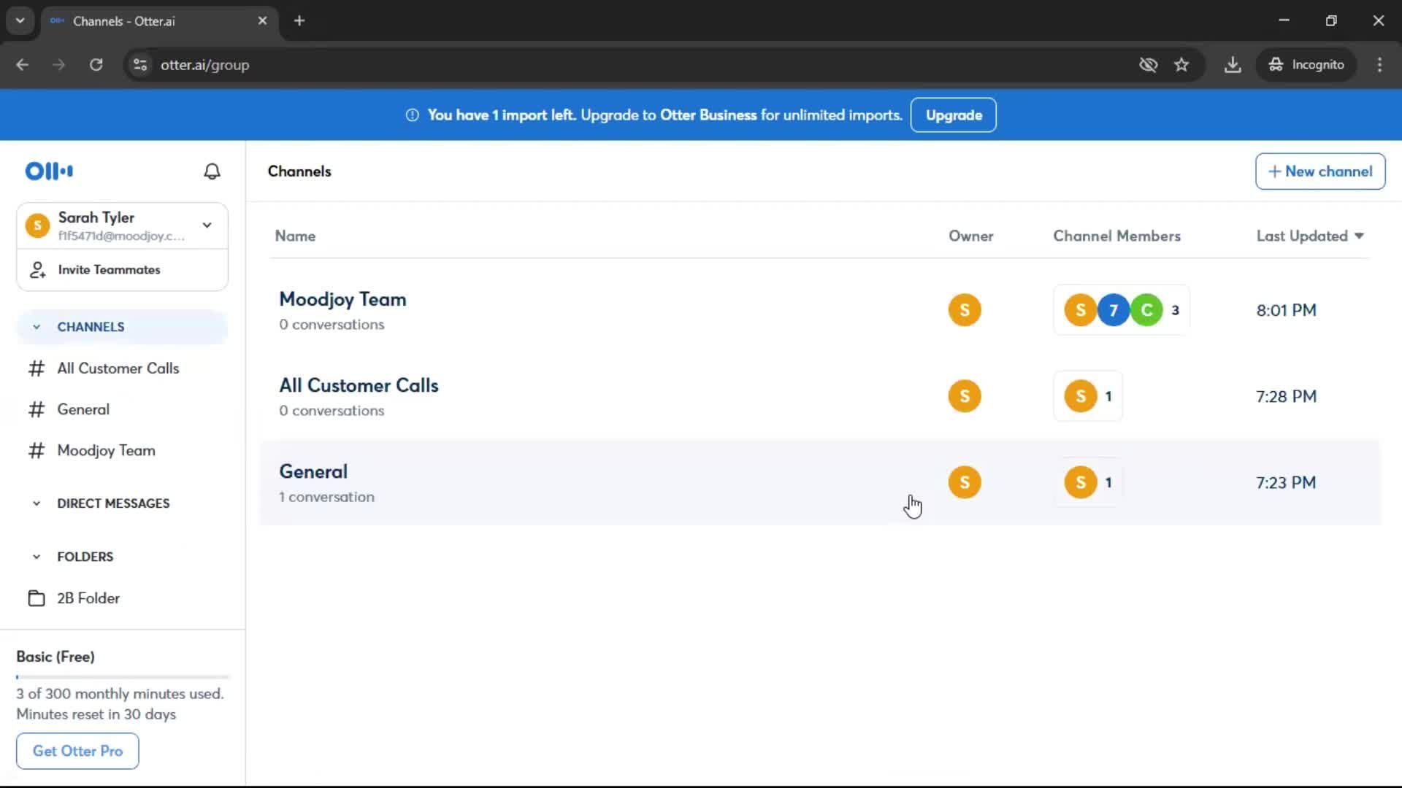Image resolution: width=1402 pixels, height=788 pixels.
Task: Expand Sarah Tyler account dropdown
Action: (x=207, y=225)
